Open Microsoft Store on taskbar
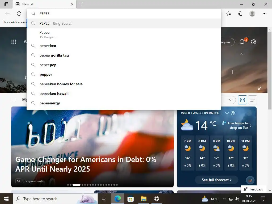 130,199
